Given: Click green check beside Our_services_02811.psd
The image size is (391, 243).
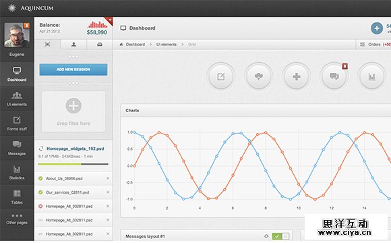Looking at the screenshot, I should coord(40,192).
